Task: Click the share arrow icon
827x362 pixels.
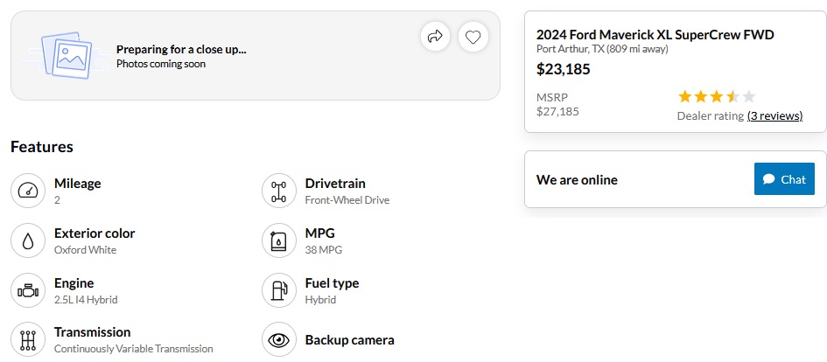Action: pos(435,37)
